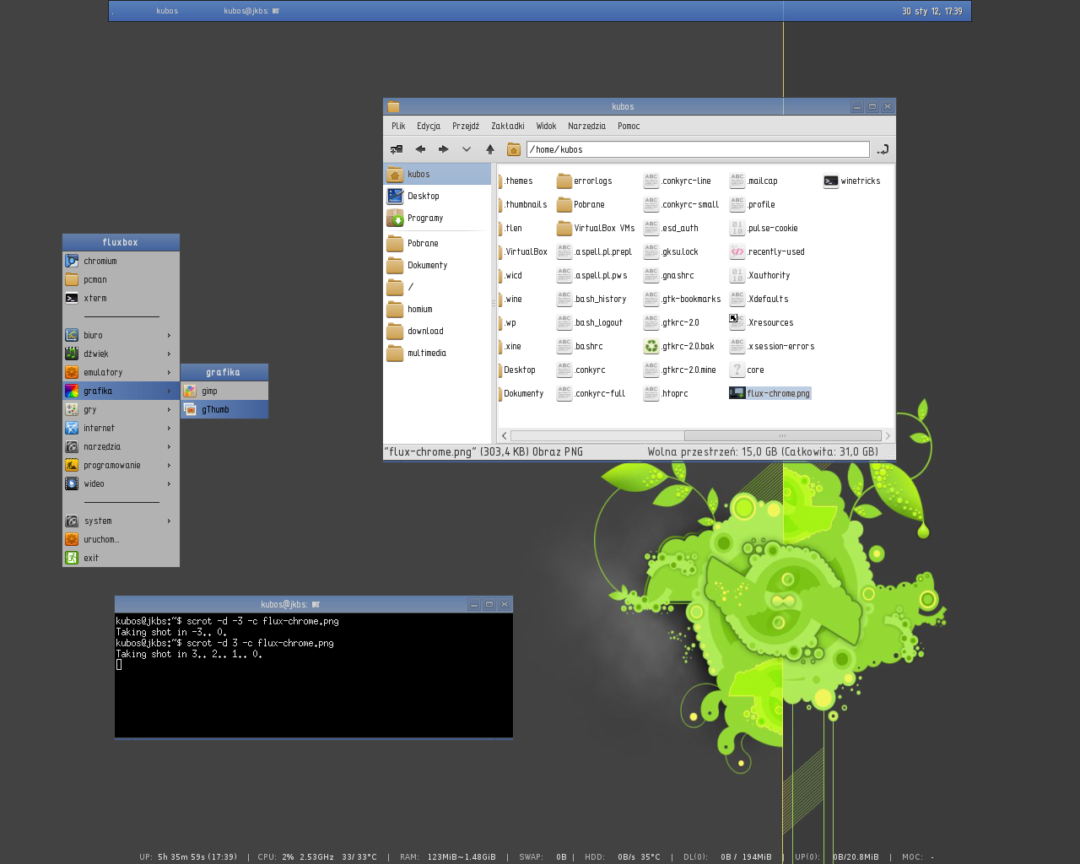Switch to the Widok menu
The width and height of the screenshot is (1080, 864).
pyautogui.click(x=546, y=126)
